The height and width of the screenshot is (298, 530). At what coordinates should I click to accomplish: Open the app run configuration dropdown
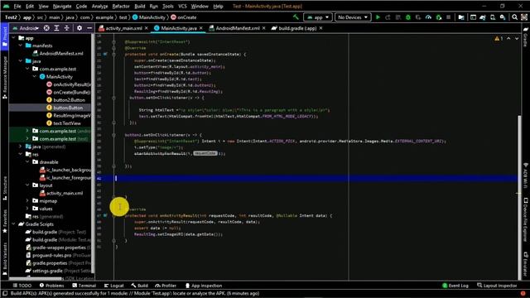318,17
